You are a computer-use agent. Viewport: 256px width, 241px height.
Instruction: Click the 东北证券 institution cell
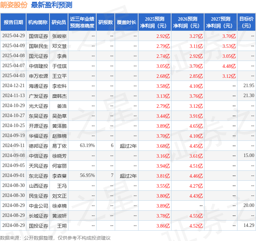click(38, 176)
